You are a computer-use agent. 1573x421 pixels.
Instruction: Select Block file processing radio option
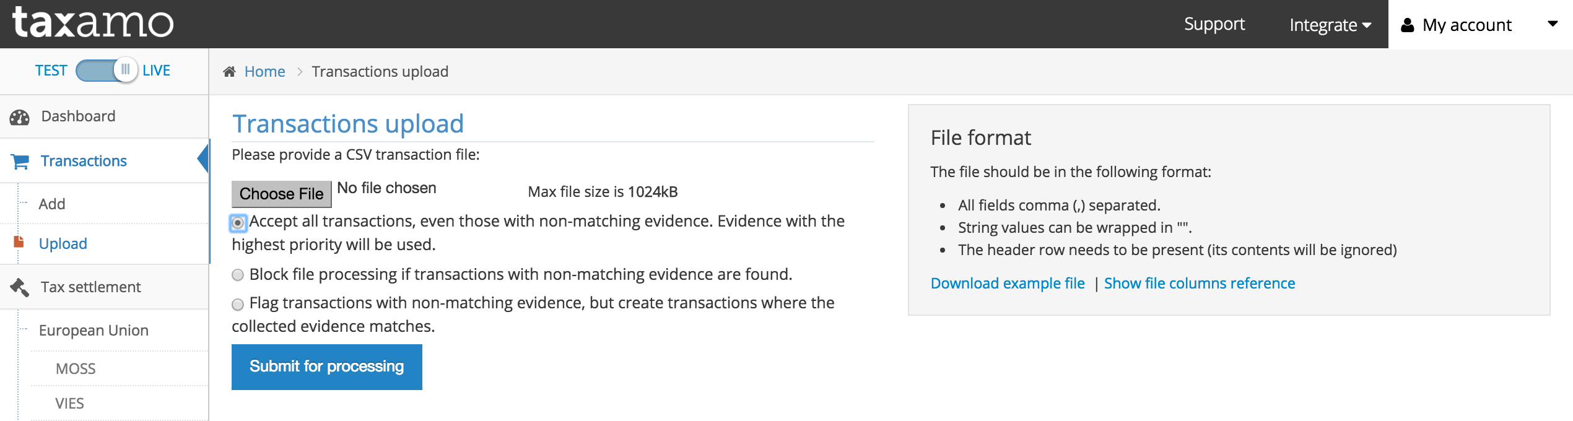[x=238, y=275]
